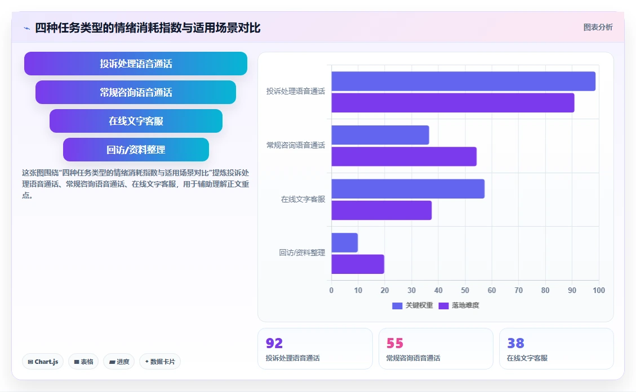Viewport: 636px width, 392px height.
Task: Click the x-axis tick label 50
Action: 465,290
